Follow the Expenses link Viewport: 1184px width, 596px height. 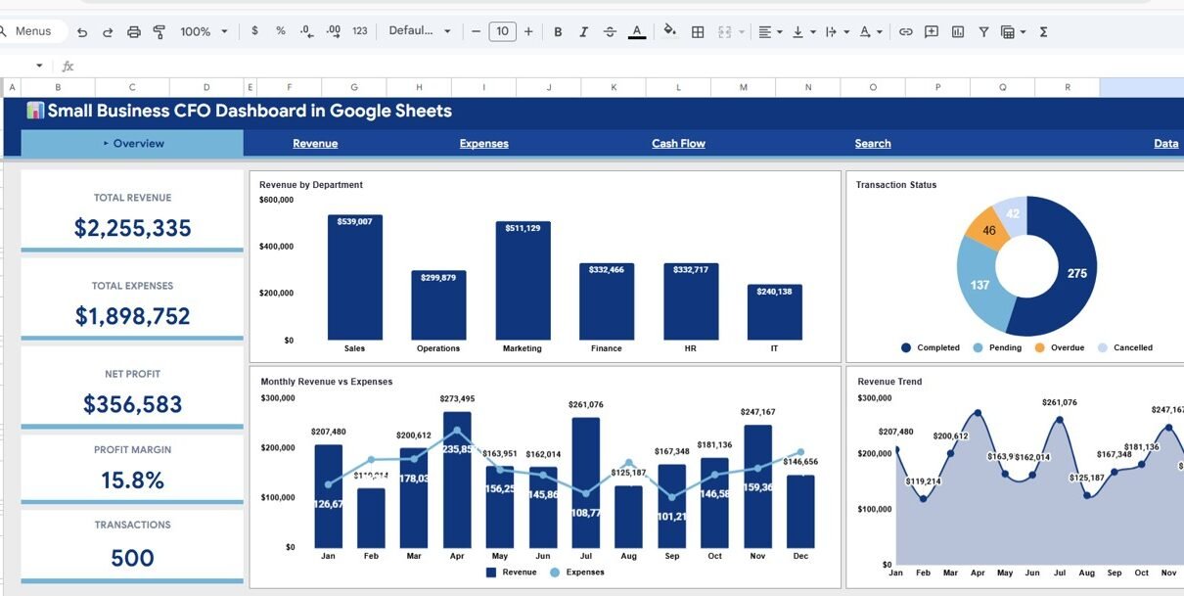pyautogui.click(x=483, y=144)
